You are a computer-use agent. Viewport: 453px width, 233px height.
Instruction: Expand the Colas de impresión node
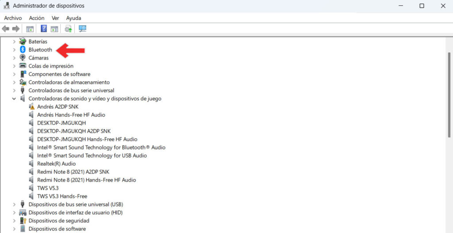(14, 66)
